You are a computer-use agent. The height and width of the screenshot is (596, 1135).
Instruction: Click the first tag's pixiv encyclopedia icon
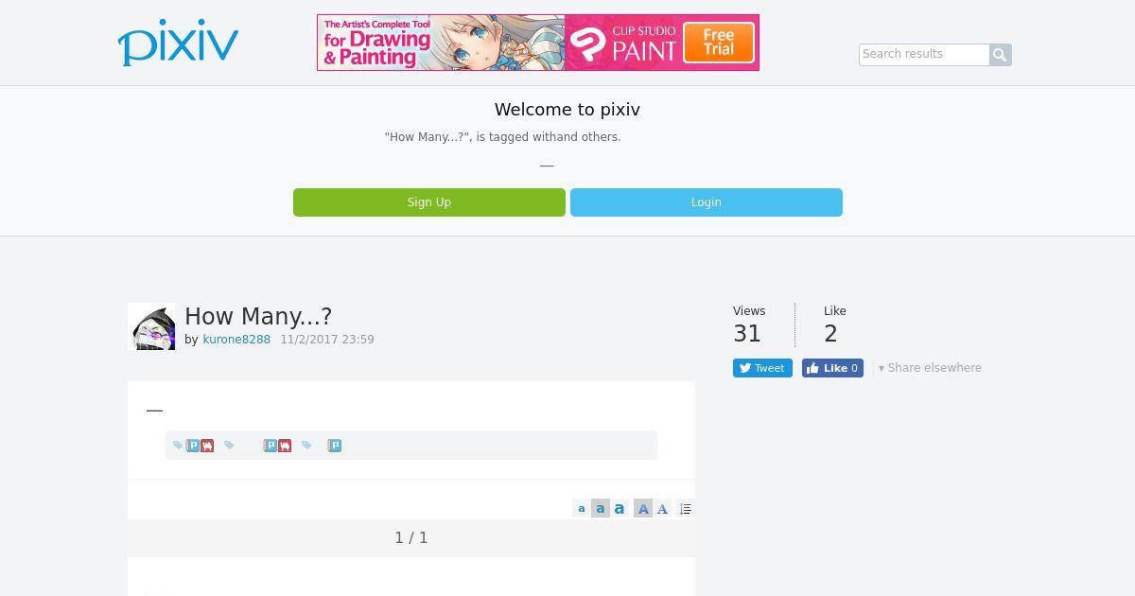tap(193, 446)
